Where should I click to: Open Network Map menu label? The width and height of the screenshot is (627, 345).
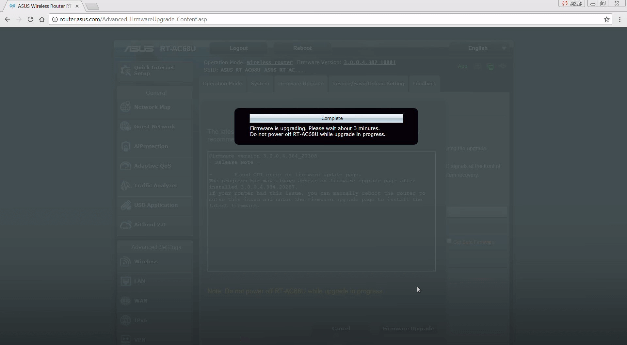click(x=152, y=107)
